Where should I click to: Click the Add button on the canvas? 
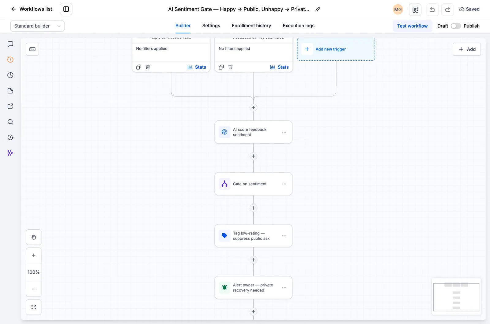[x=467, y=49]
